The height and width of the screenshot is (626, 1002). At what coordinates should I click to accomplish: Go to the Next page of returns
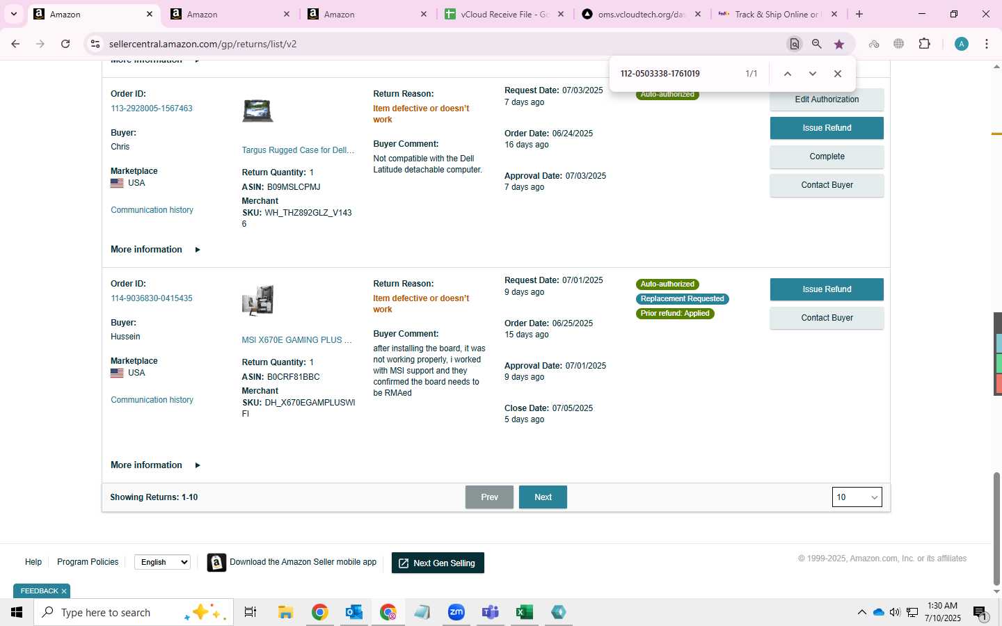(x=543, y=497)
